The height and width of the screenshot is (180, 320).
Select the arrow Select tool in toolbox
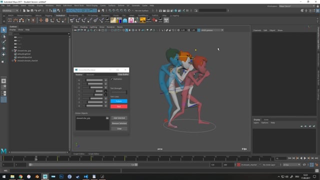(x=3, y=30)
